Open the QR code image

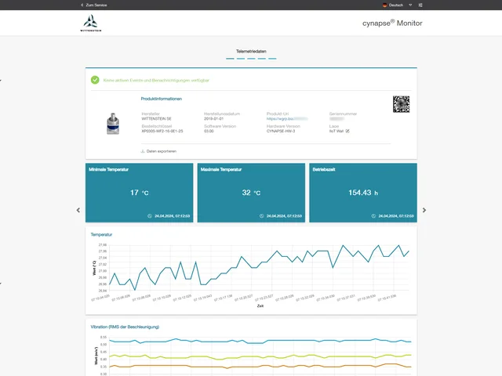401,103
